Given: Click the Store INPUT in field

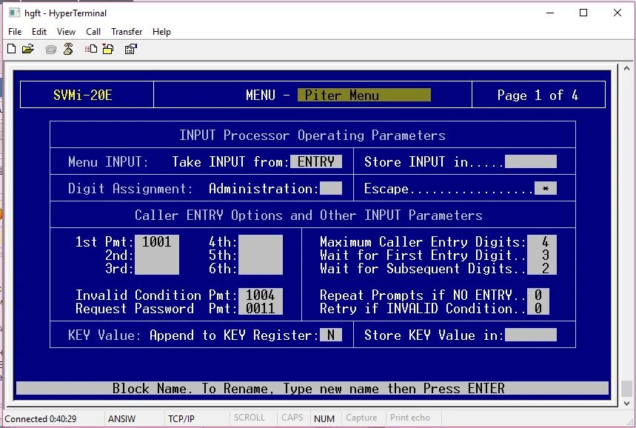Looking at the screenshot, I should [x=531, y=161].
